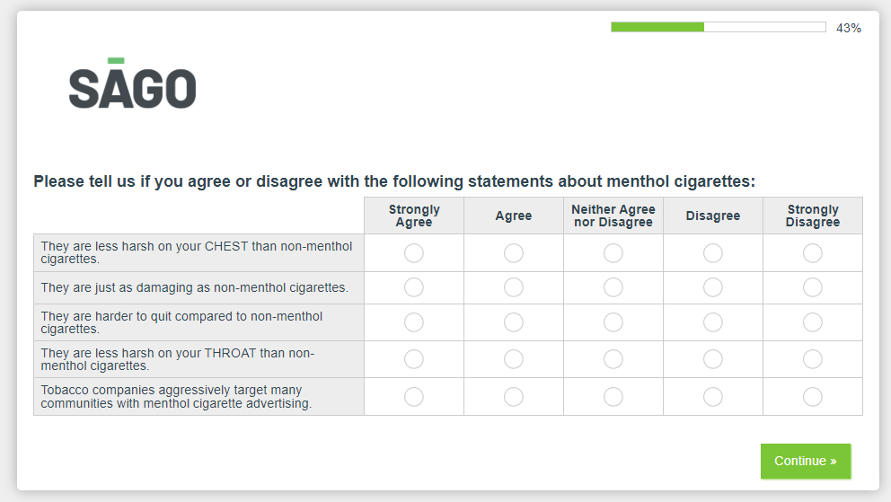The height and width of the screenshot is (502, 891).
Task: Pick Neither Agree nor Disagree for damaging statement
Action: [613, 287]
